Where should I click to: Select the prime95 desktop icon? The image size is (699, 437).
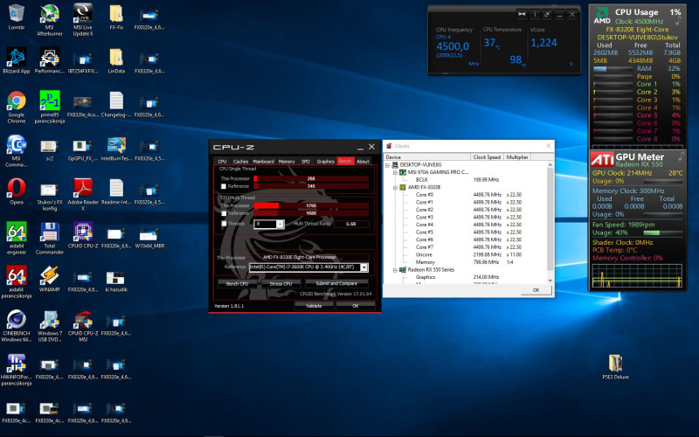coord(50,101)
